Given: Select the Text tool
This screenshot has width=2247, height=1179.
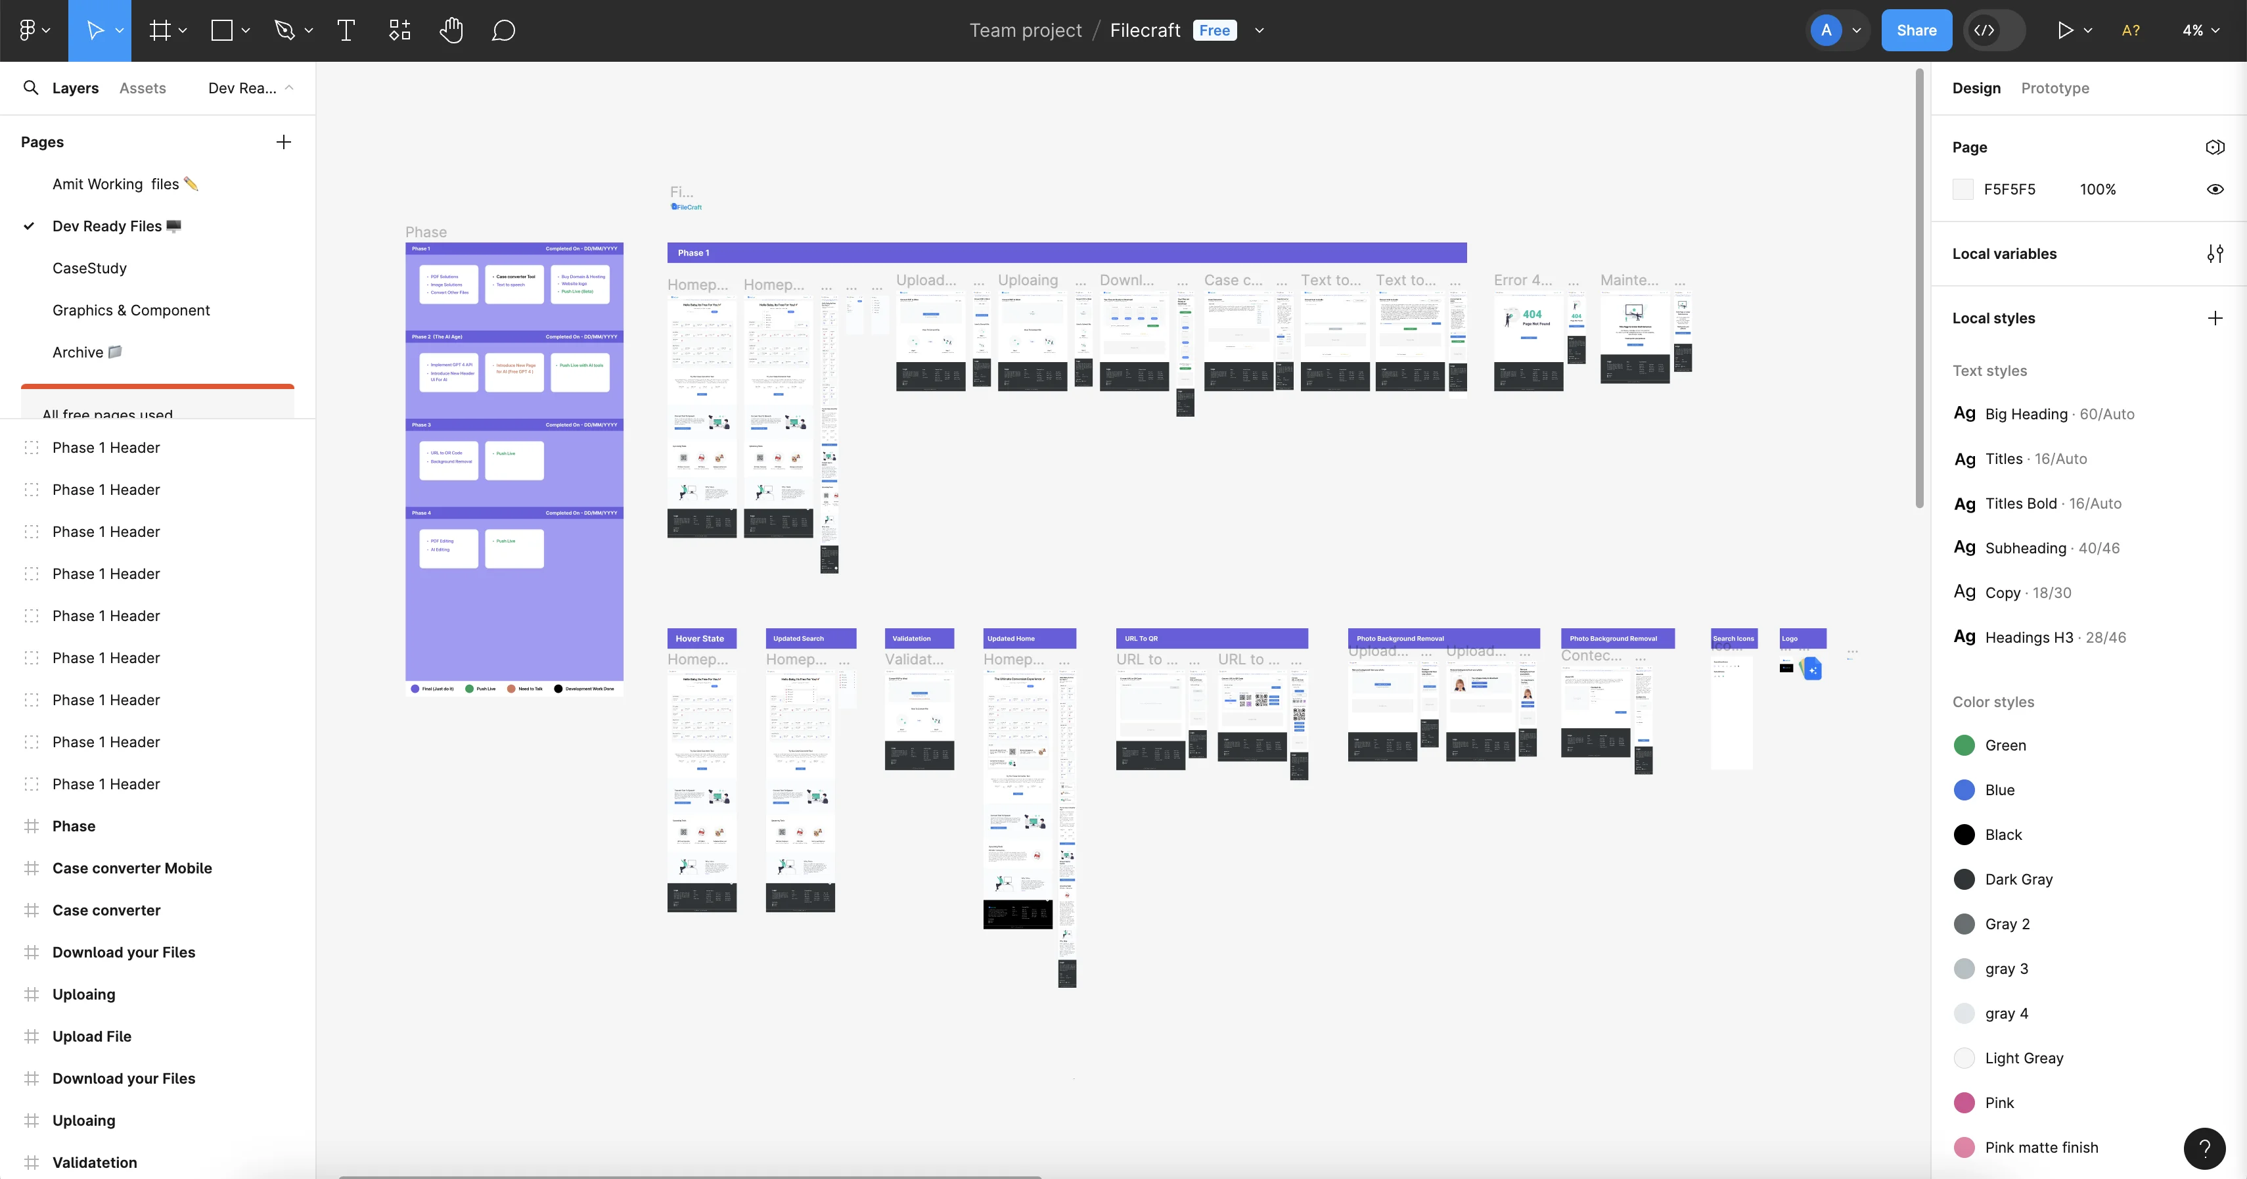Looking at the screenshot, I should pyautogui.click(x=346, y=30).
